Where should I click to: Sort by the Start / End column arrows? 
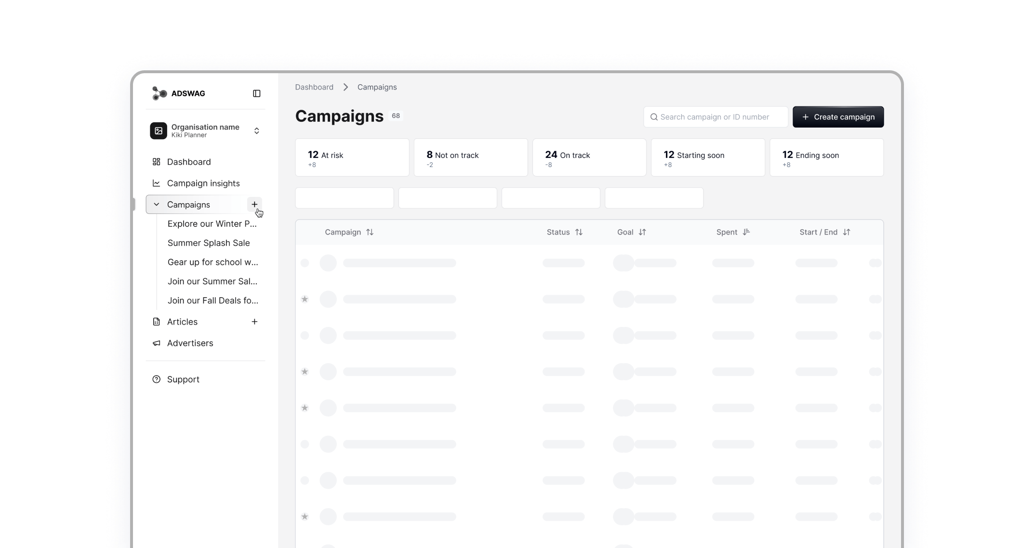click(847, 232)
